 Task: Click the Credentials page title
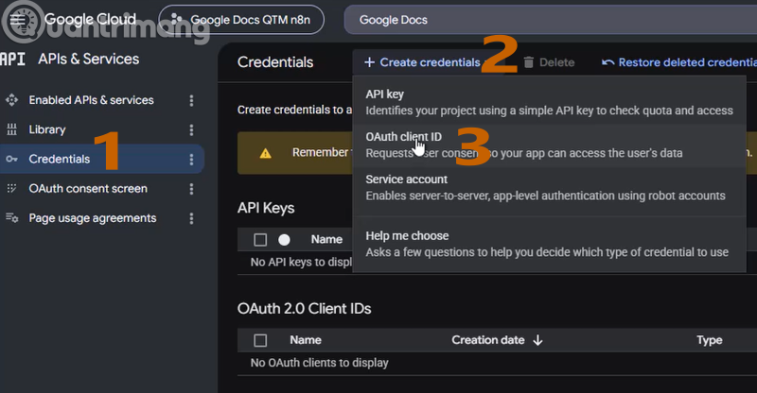[x=275, y=62]
